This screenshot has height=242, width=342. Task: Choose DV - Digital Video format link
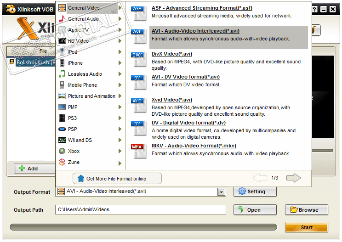(188, 123)
